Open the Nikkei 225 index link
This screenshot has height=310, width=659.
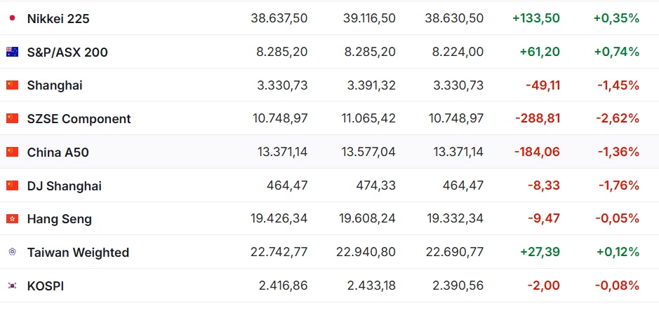point(58,19)
